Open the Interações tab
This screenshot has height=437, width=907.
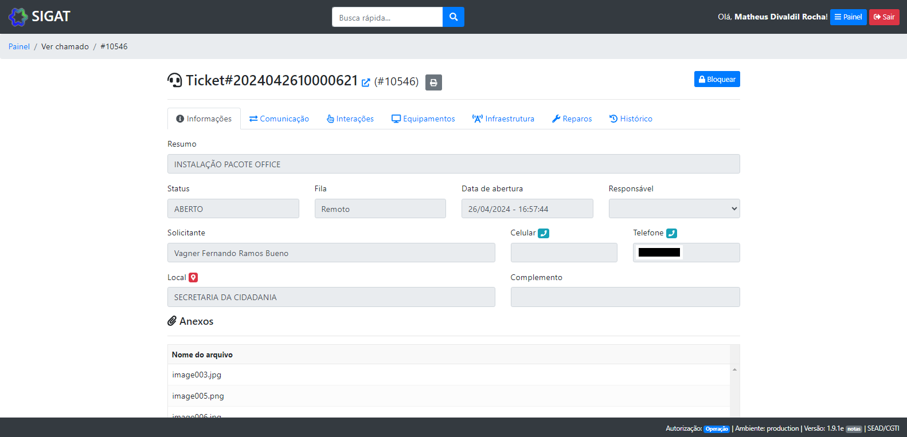(350, 119)
